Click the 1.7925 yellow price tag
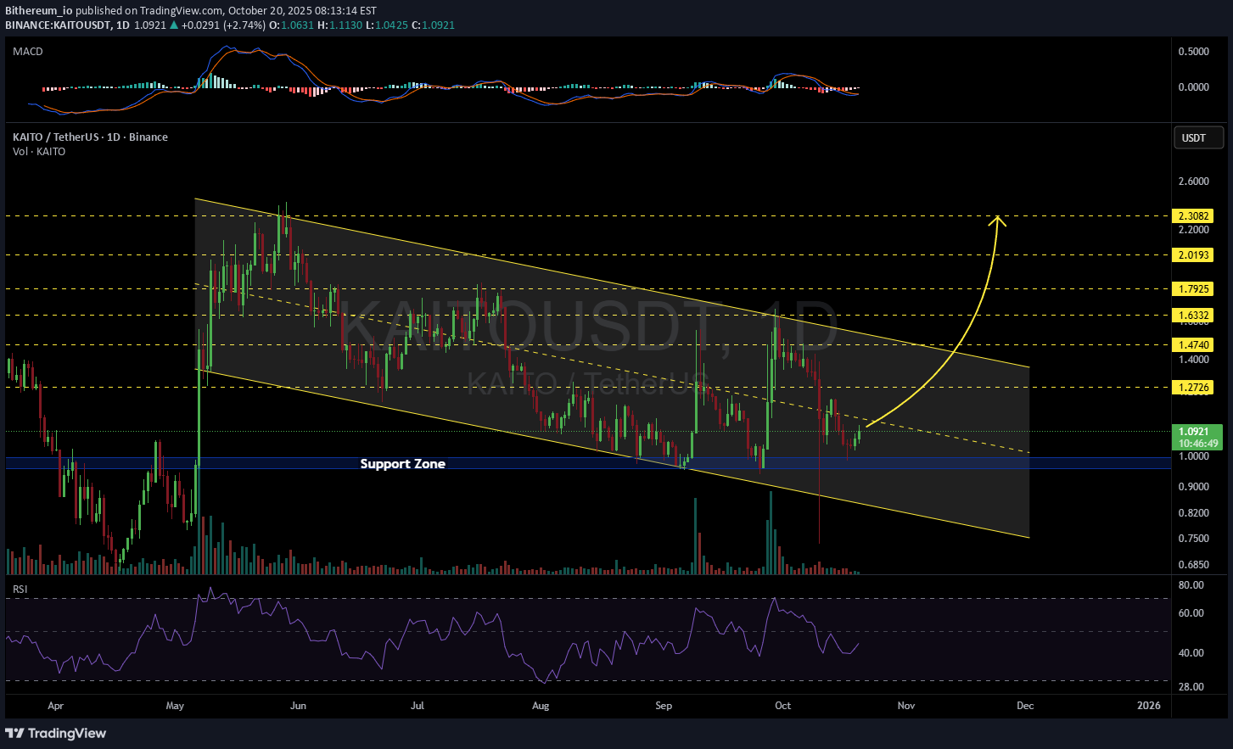Image resolution: width=1233 pixels, height=749 pixels. coord(1192,289)
